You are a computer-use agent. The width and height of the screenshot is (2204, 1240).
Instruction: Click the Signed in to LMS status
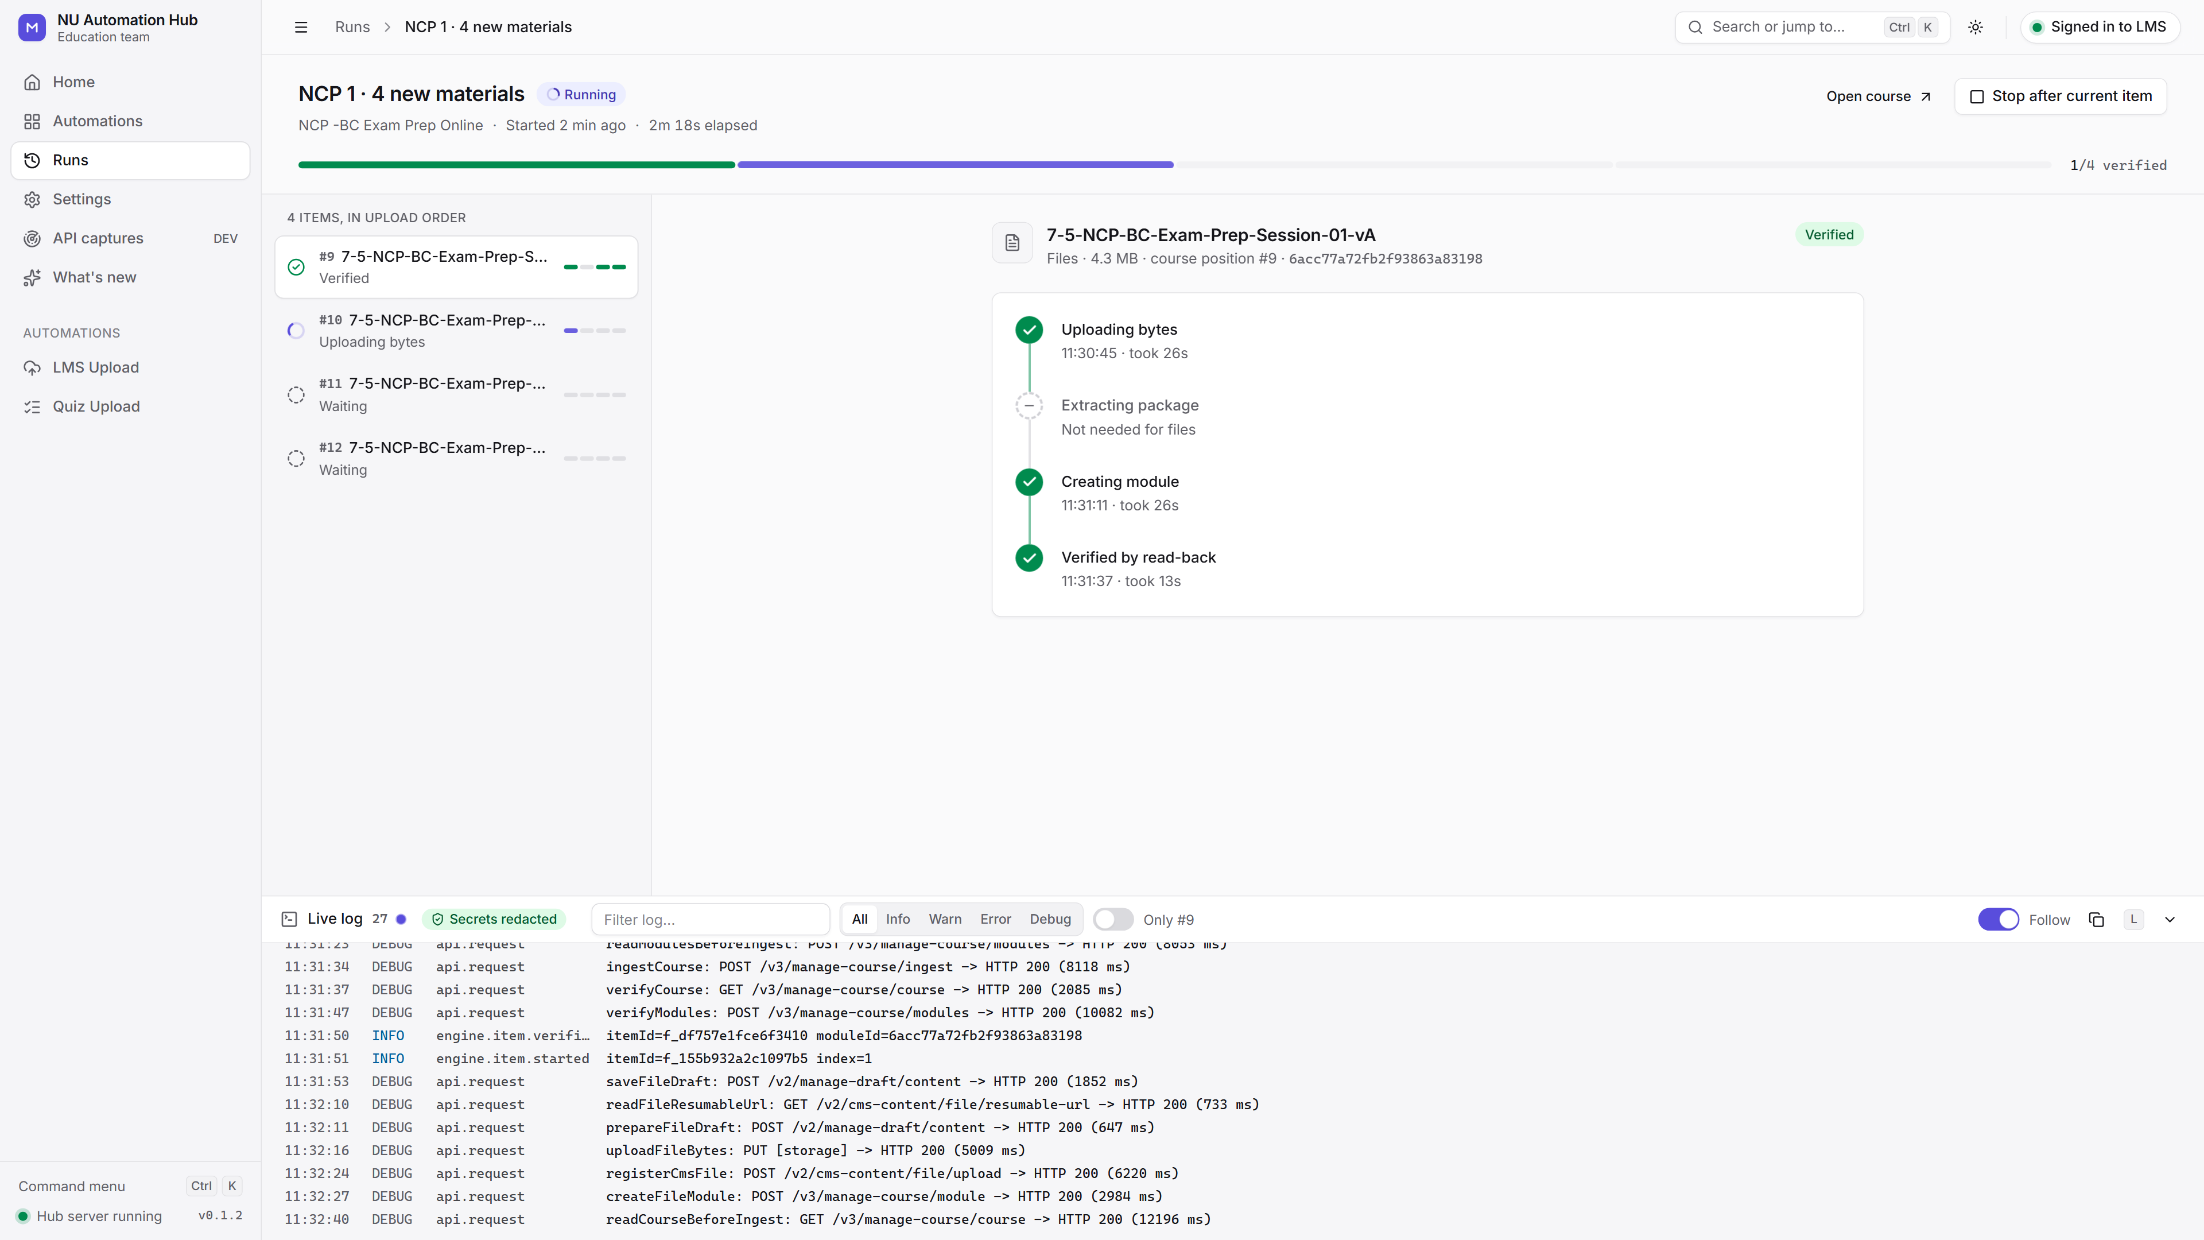tap(2100, 28)
